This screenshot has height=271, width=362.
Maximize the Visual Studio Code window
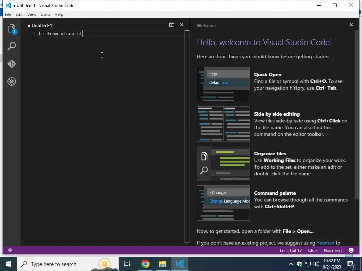[335, 5]
